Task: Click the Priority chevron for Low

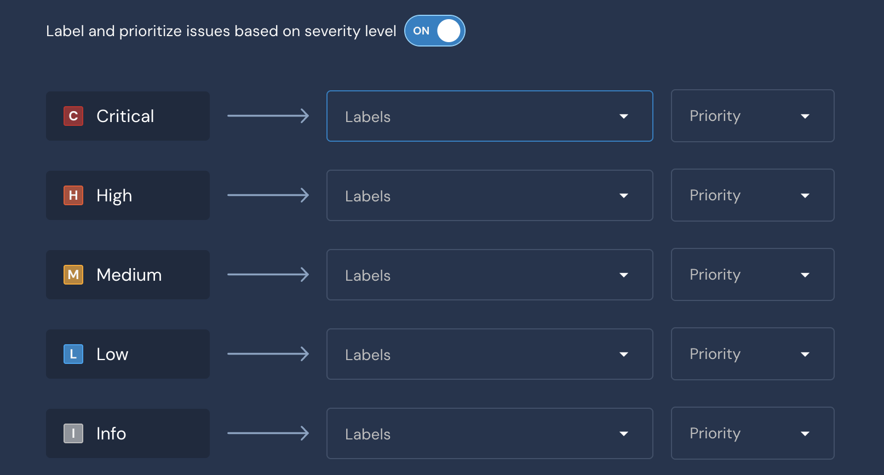Action: 805,354
